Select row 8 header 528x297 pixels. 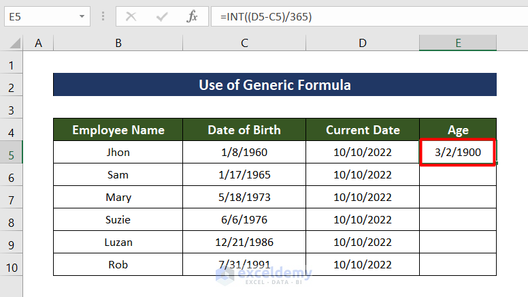click(11, 222)
